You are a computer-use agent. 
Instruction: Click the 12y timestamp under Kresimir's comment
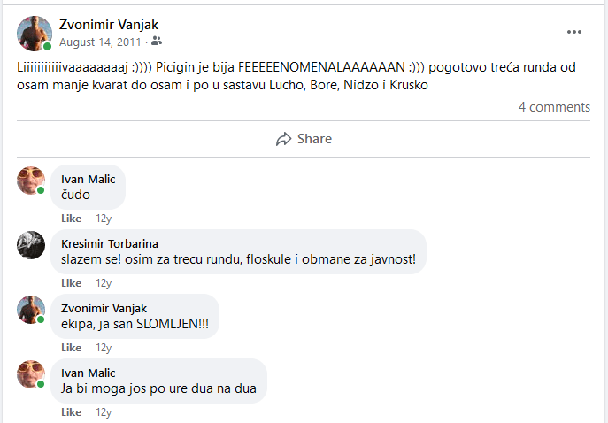point(104,283)
